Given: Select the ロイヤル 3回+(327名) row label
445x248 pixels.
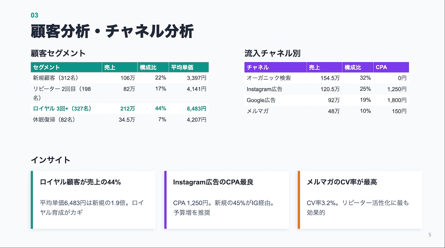Looking at the screenshot, I should [62, 109].
